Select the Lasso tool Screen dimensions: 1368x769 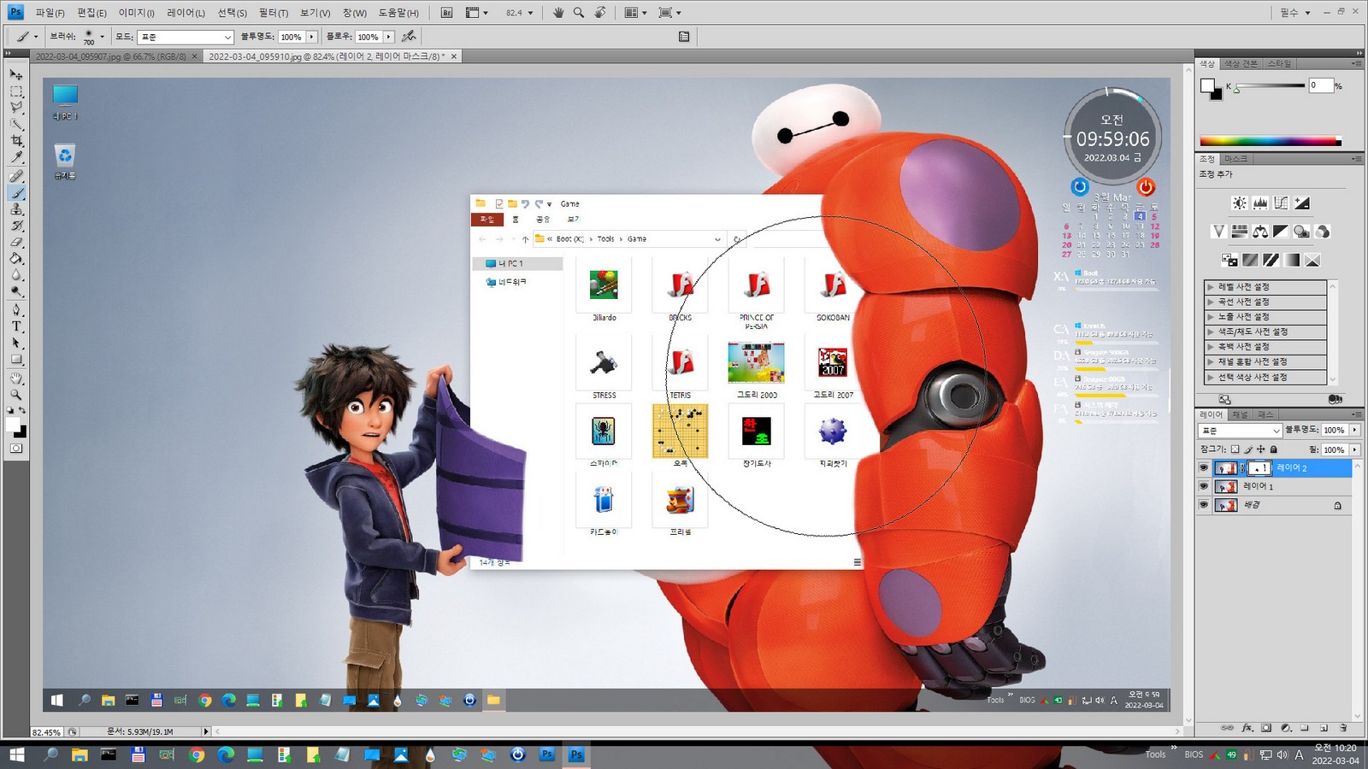tap(16, 108)
